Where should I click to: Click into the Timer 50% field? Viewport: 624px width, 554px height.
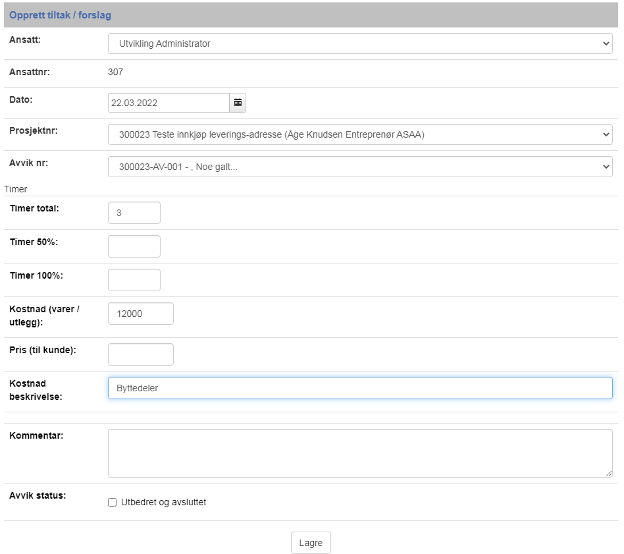point(134,246)
